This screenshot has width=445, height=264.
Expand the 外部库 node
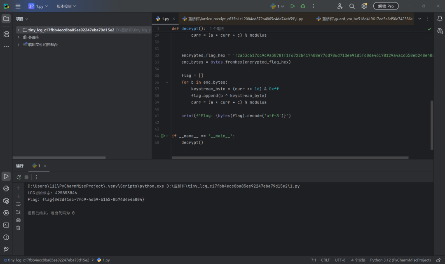coord(19,37)
